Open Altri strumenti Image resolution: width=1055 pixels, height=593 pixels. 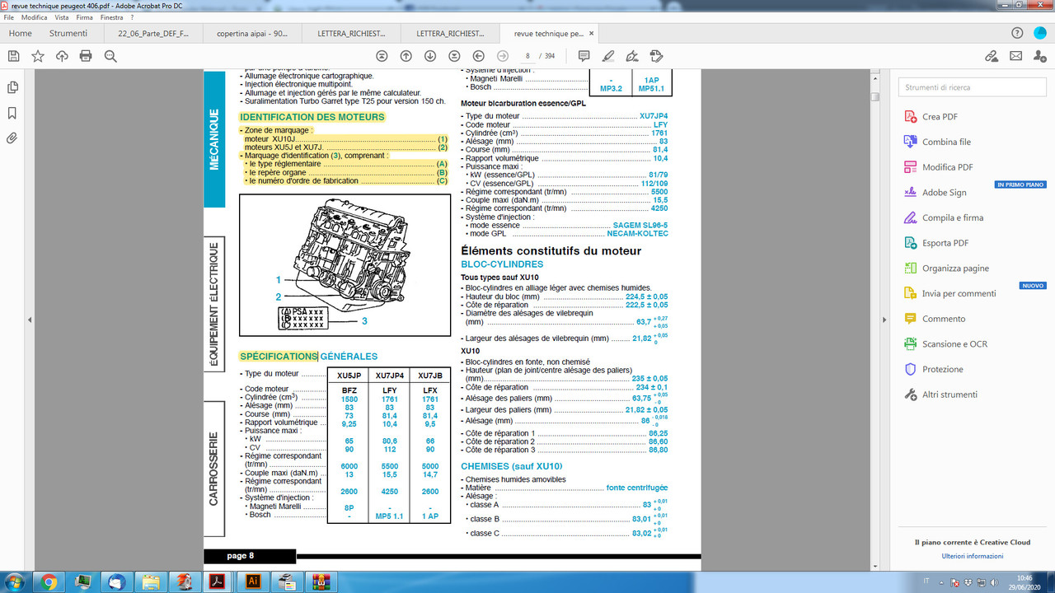point(949,395)
